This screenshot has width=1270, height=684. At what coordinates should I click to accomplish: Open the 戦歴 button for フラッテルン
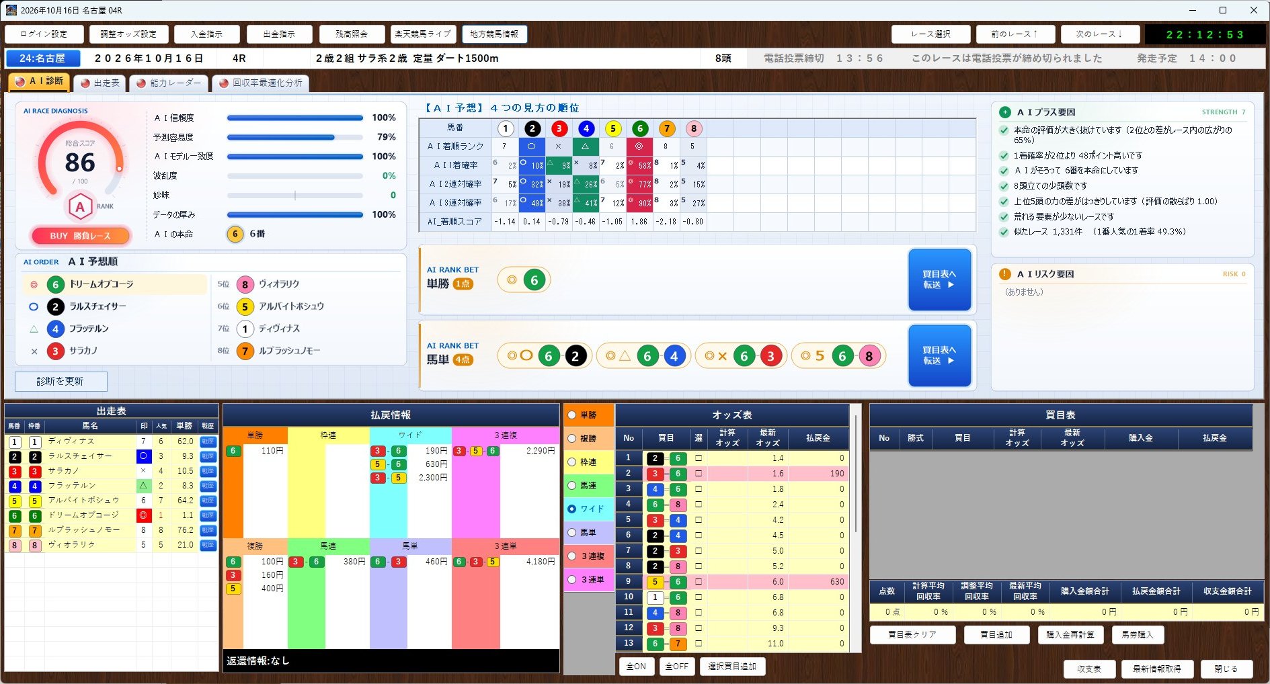[208, 486]
